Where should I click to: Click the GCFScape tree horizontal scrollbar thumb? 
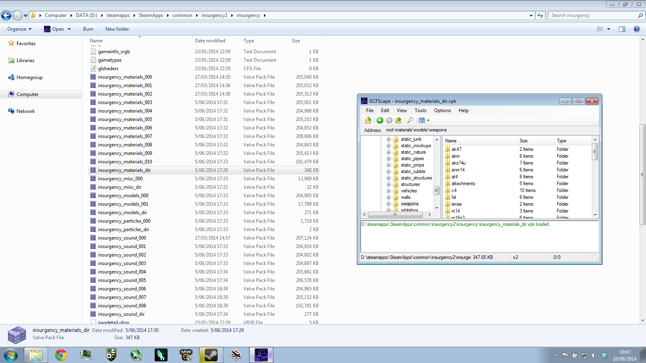pos(395,215)
